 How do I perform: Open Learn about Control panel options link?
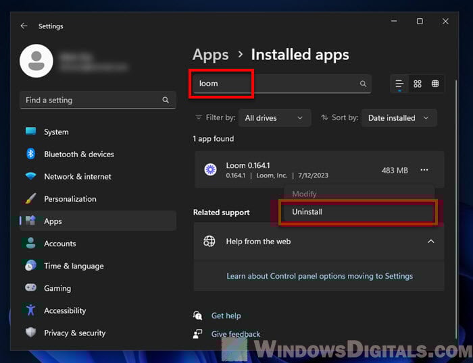320,276
